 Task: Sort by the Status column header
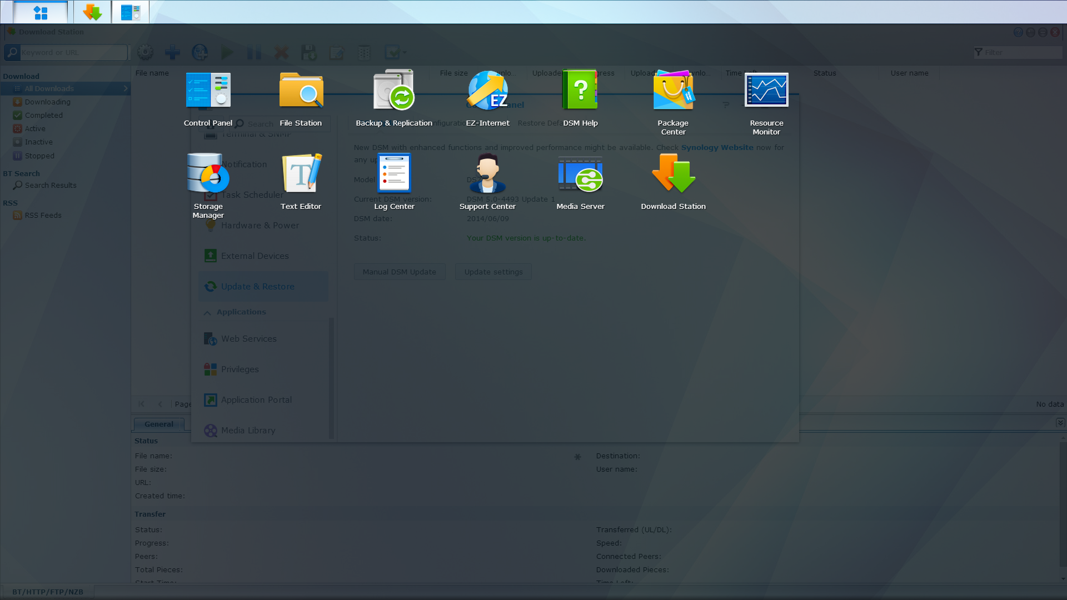[x=825, y=73]
